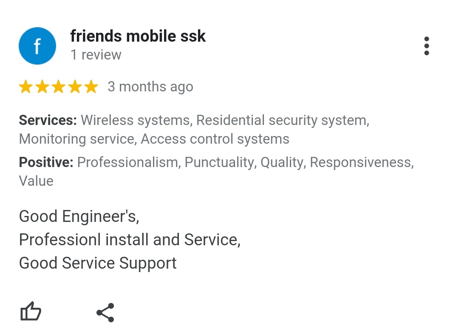
Task: Click 'Access control systems' service text
Action: point(215,139)
